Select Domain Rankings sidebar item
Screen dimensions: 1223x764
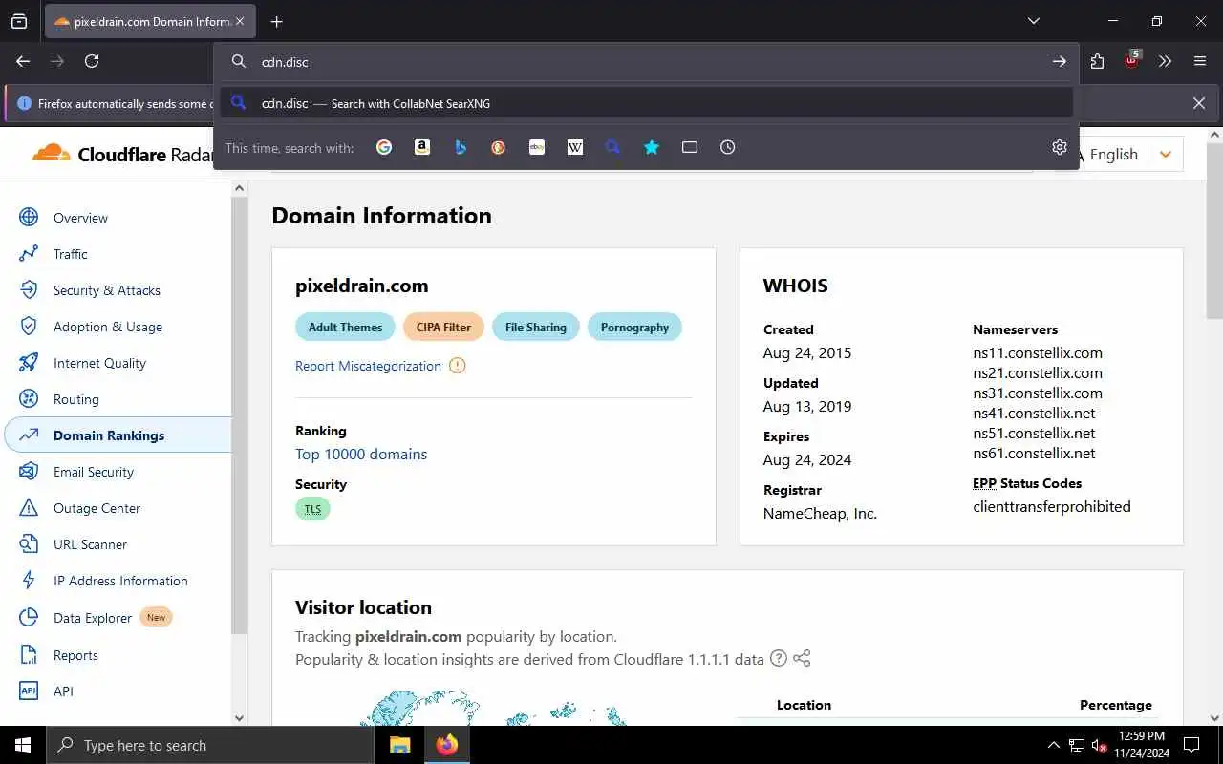[117, 435]
